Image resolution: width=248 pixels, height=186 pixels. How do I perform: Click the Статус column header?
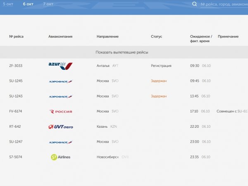(x=156, y=36)
